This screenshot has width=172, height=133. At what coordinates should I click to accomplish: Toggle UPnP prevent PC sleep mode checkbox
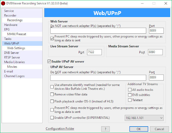point(52,110)
